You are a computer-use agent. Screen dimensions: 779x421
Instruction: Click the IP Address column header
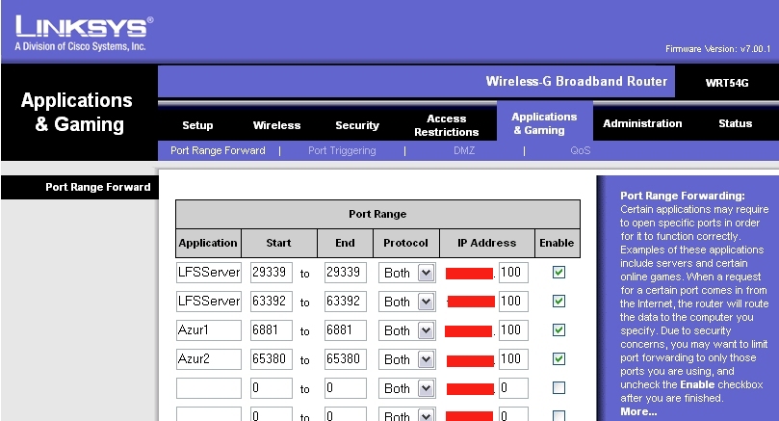pyautogui.click(x=487, y=243)
